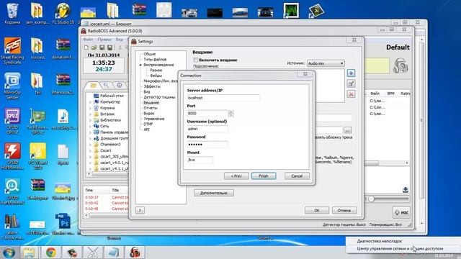461x259 pixels.
Task: Open Google Chrome from the taskbar
Action: coord(51,253)
